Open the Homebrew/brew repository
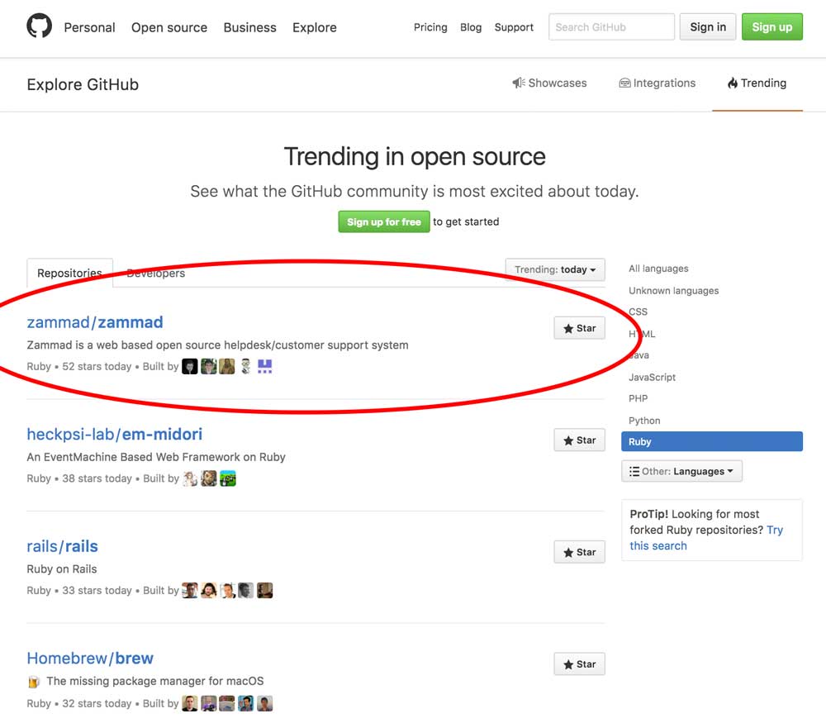Screen dimensions: 826x728 coord(90,658)
